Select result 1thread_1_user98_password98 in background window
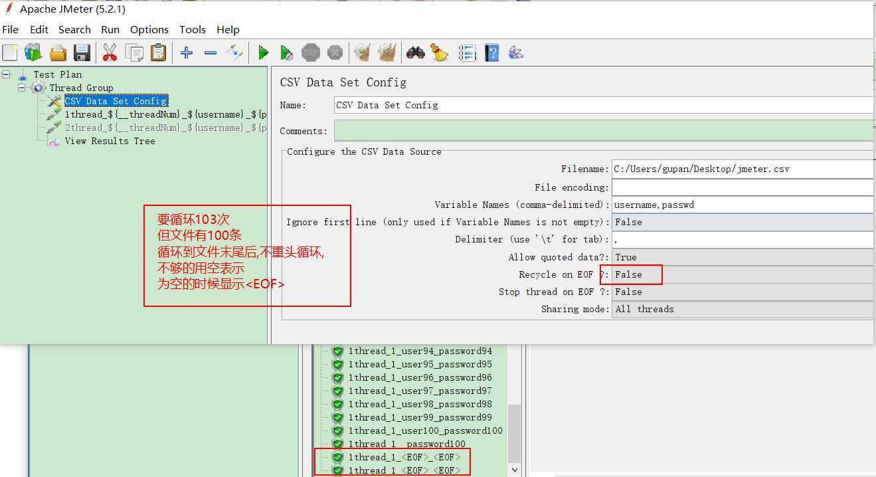The width and height of the screenshot is (876, 477). coord(420,404)
